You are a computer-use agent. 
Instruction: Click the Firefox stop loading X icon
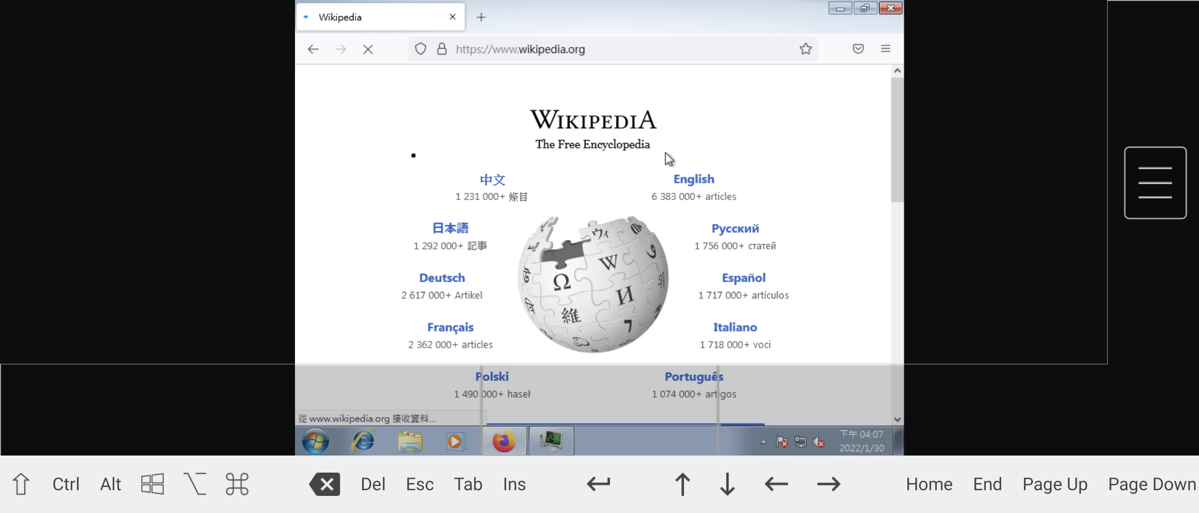[x=368, y=49]
